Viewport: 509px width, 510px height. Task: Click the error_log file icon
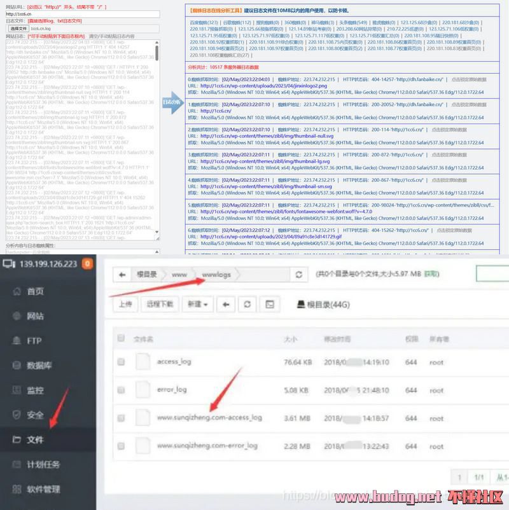pos(143,389)
